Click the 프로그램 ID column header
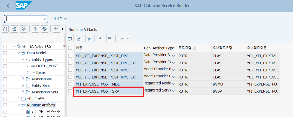 click(194, 48)
